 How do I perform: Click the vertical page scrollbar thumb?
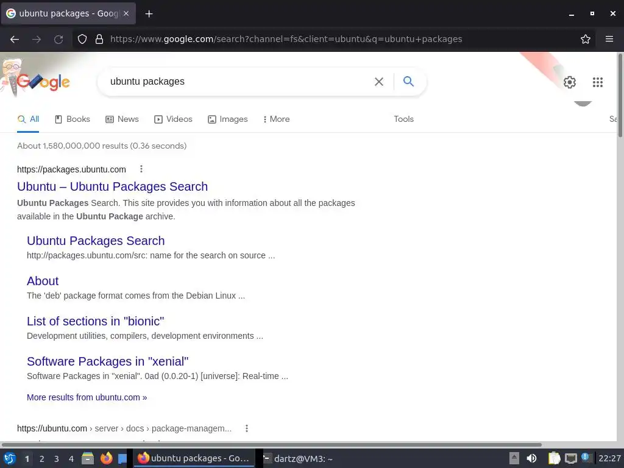point(620,96)
